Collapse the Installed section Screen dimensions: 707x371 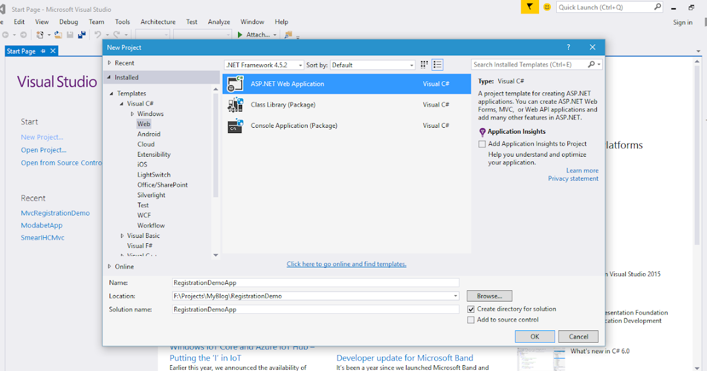(109, 78)
